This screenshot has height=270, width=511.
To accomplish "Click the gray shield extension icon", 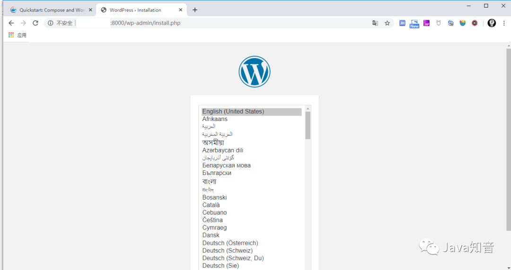I will (439, 23).
